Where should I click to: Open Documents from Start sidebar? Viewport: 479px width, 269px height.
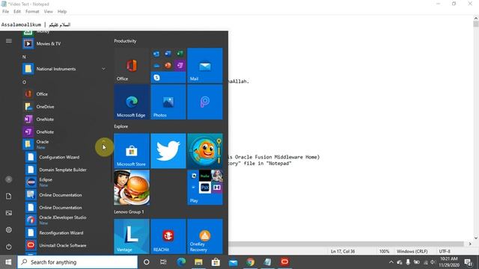tap(9, 196)
